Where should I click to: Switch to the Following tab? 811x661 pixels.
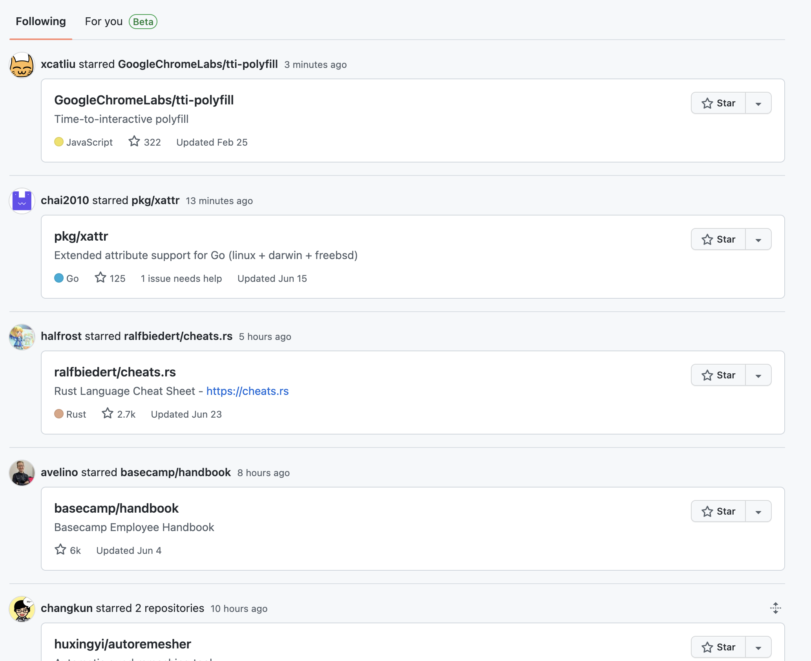point(41,22)
